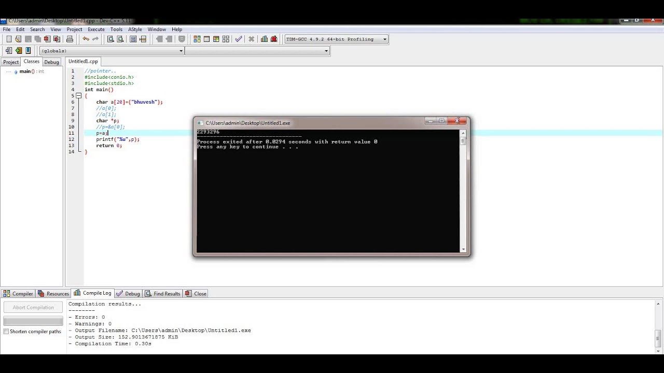Click the Print toolbar icon
664x373 pixels.
coord(70,39)
